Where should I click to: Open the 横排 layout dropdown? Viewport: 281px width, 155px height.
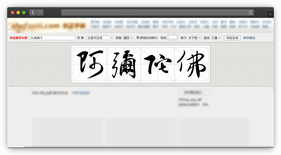coord(128,38)
